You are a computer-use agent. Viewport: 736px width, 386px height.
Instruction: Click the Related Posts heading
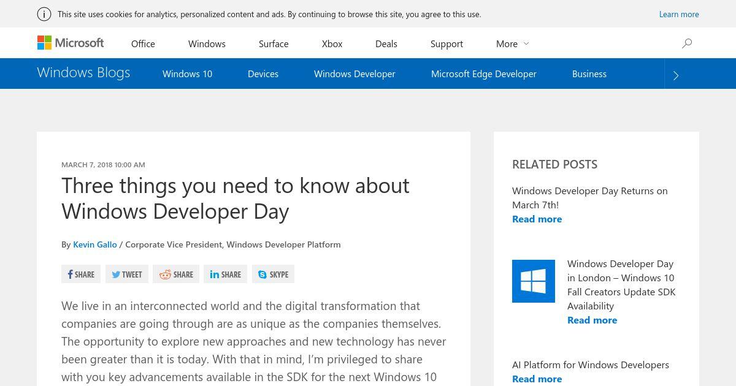click(x=554, y=164)
